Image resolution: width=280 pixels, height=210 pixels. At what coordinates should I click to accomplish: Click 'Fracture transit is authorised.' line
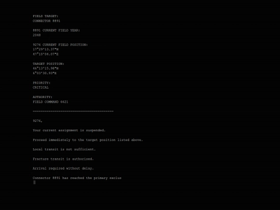pyautogui.click(x=63, y=159)
